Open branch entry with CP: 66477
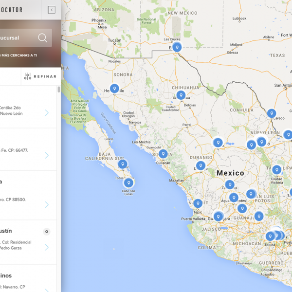292x292 pixels. [28, 149]
